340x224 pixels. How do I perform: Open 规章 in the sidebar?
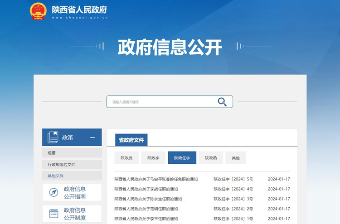point(72,153)
